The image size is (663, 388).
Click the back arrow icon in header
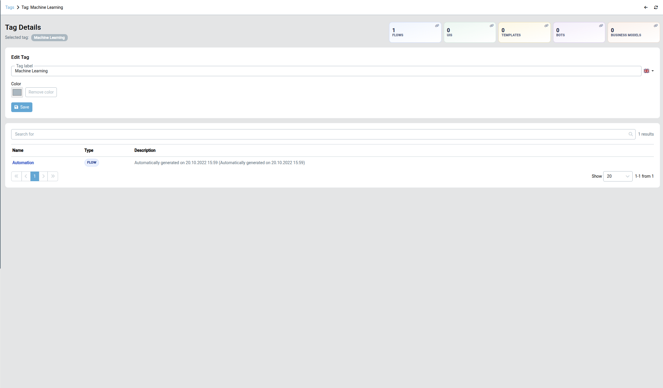point(646,7)
